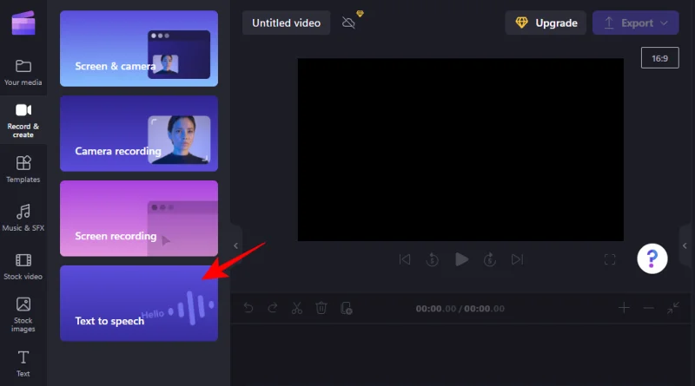
Task: Open the Text to speech card
Action: (139, 304)
